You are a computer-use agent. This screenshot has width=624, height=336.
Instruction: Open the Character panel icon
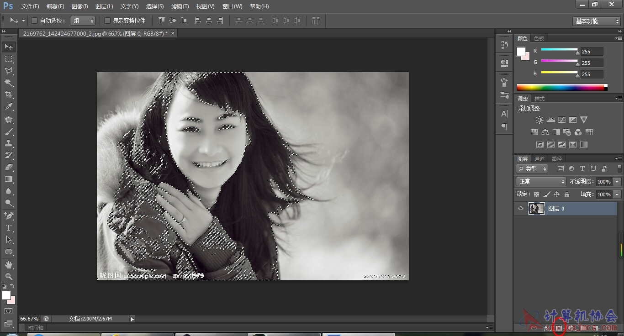(504, 114)
